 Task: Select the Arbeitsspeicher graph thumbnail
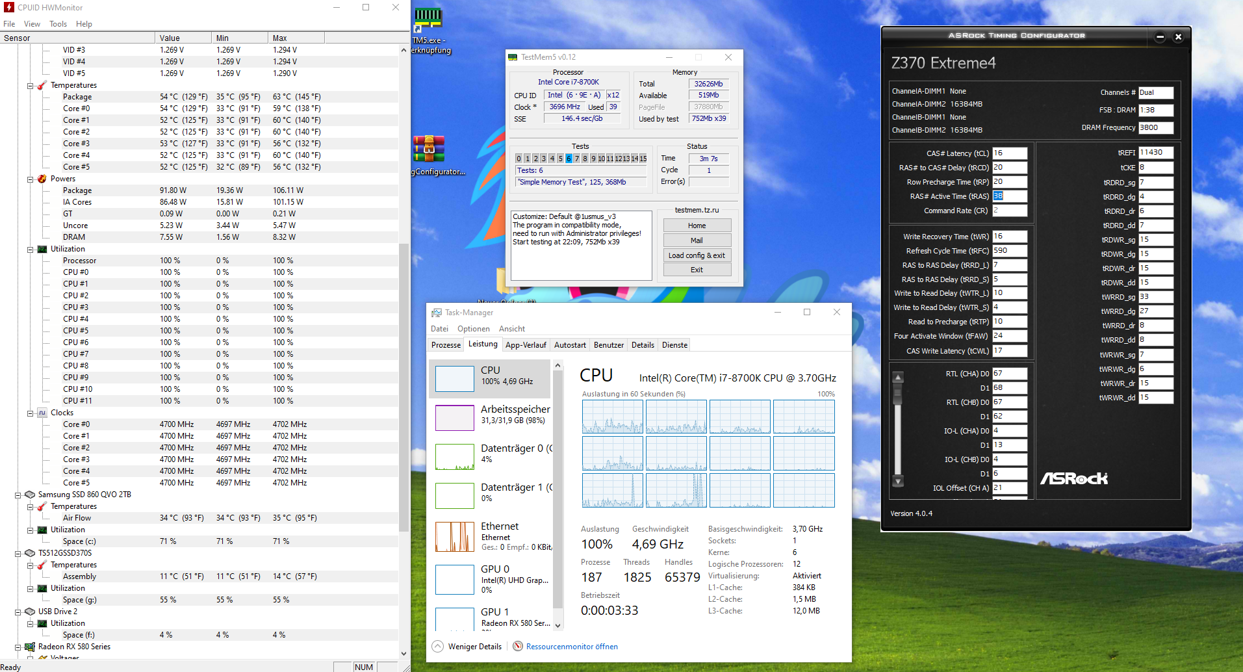(455, 417)
